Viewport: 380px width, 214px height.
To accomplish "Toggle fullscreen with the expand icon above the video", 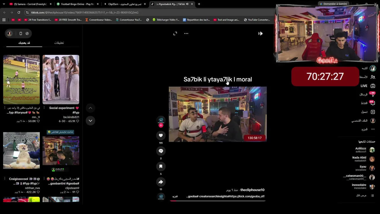I will point(175,34).
